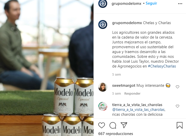Open the comment speech bubble icon
Viewport: 186px width, 136px height.
click(x=113, y=125)
